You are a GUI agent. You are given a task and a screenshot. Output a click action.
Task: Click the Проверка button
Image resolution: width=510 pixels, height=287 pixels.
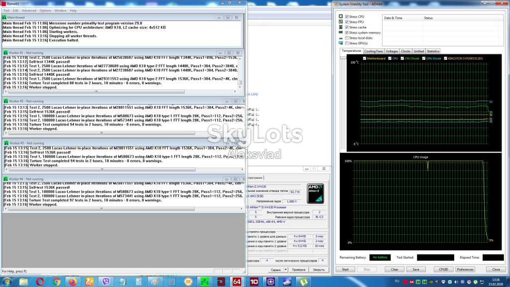click(299, 270)
